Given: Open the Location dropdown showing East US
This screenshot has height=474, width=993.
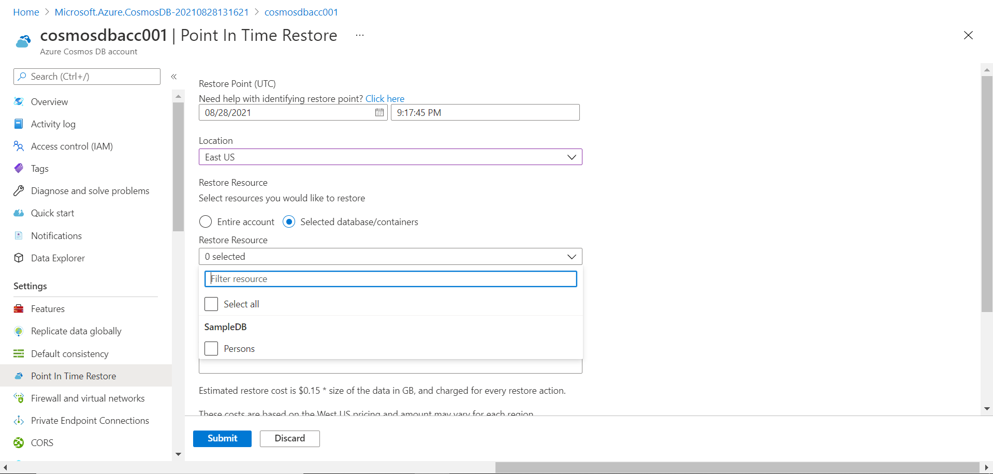Looking at the screenshot, I should click(390, 157).
